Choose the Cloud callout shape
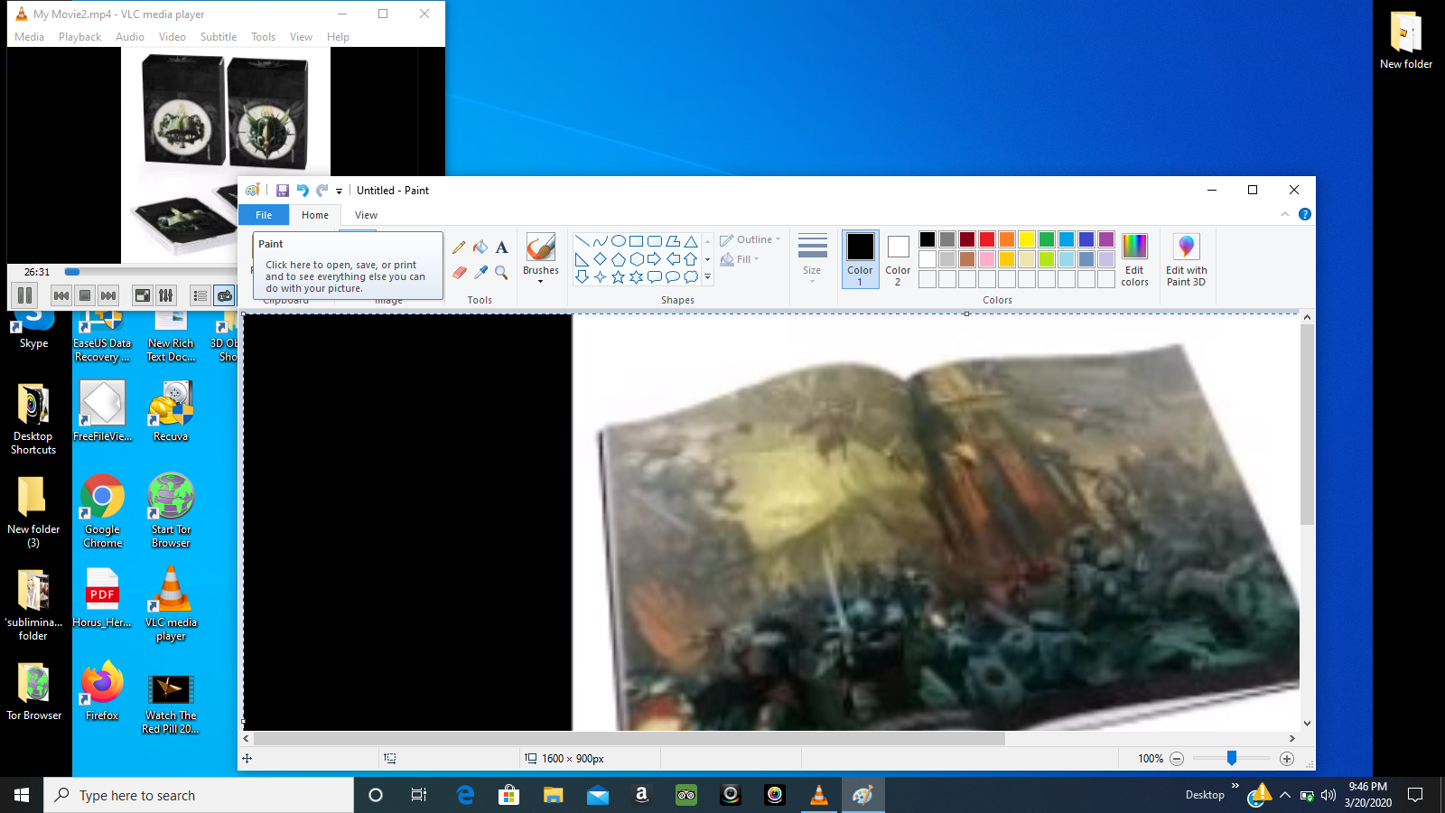This screenshot has width=1445, height=813. click(x=691, y=277)
